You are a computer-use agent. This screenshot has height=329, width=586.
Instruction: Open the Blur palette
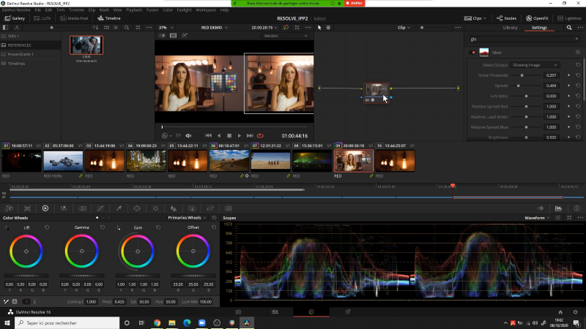174,208
